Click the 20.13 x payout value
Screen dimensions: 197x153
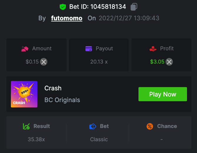pyautogui.click(x=99, y=62)
